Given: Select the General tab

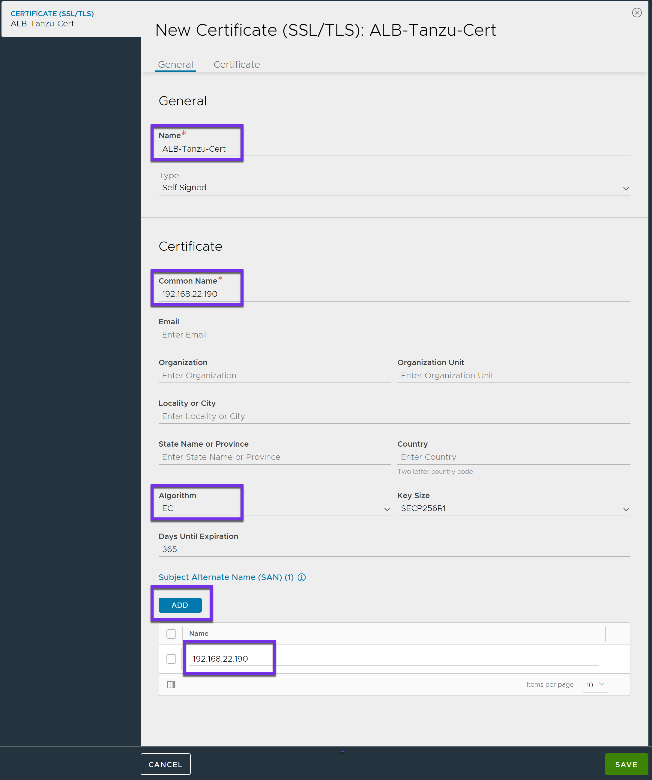Looking at the screenshot, I should [x=175, y=65].
